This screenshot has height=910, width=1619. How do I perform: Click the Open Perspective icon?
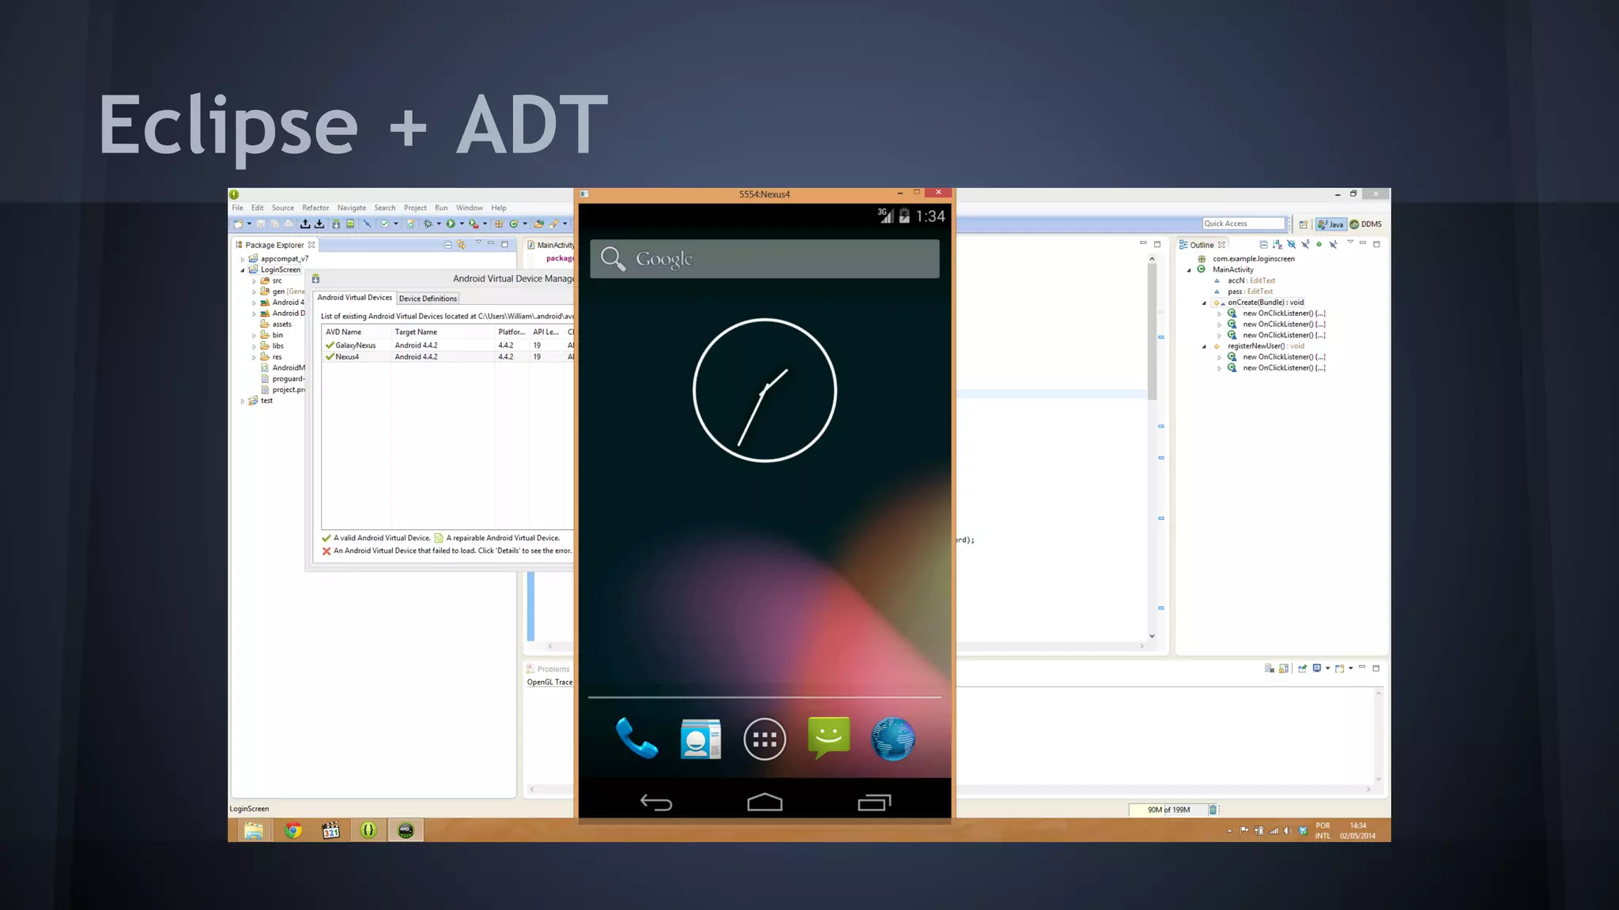click(x=1303, y=224)
